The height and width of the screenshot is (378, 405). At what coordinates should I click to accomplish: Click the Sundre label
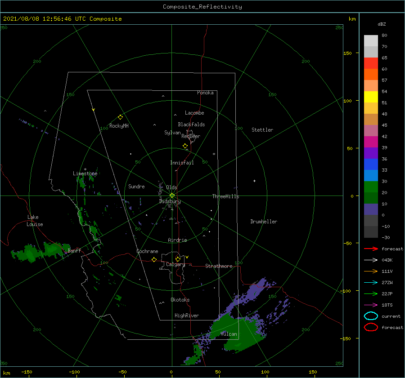(x=136, y=186)
